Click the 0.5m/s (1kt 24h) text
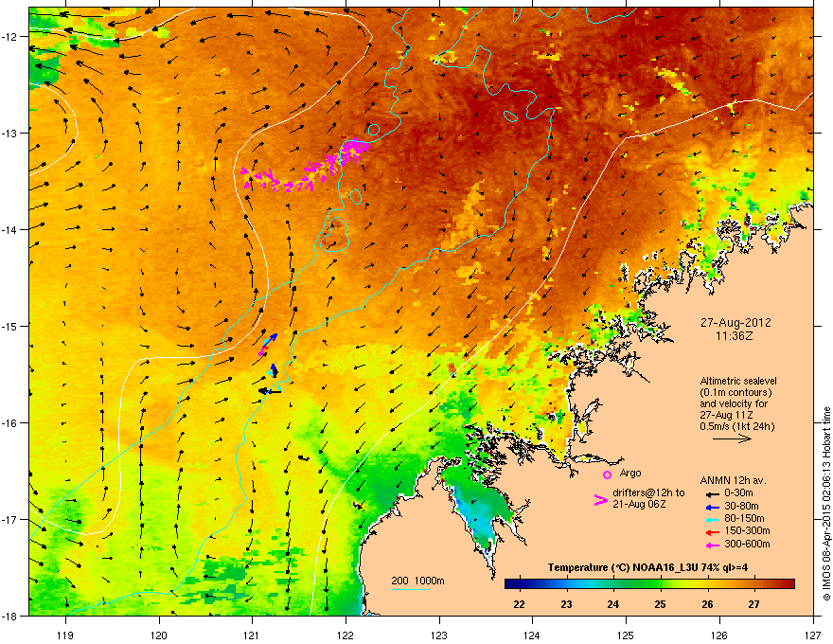This screenshot has height=644, width=833. pos(736,427)
